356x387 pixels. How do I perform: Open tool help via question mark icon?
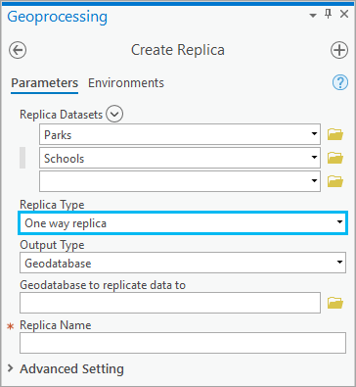coord(340,82)
